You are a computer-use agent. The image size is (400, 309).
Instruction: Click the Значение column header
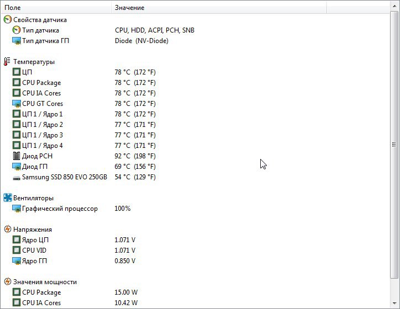[x=219, y=8]
